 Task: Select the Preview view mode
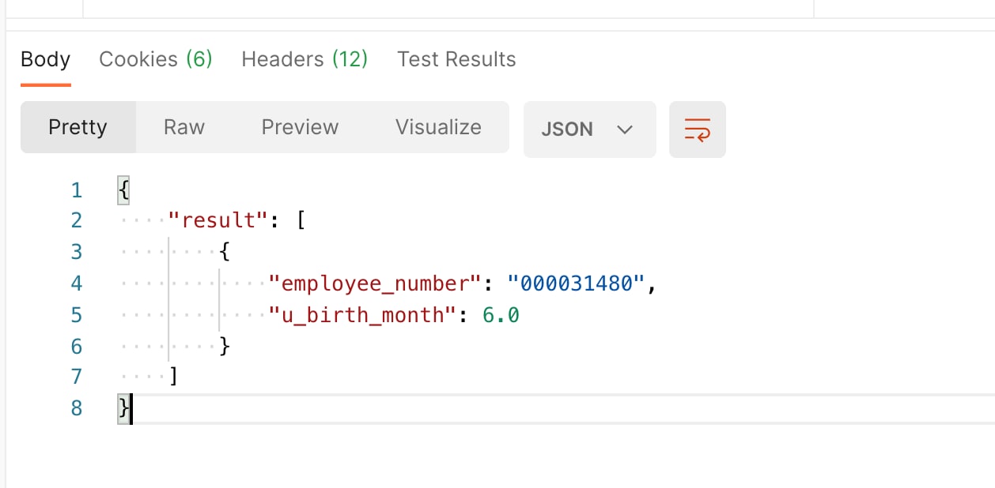pyautogui.click(x=300, y=127)
